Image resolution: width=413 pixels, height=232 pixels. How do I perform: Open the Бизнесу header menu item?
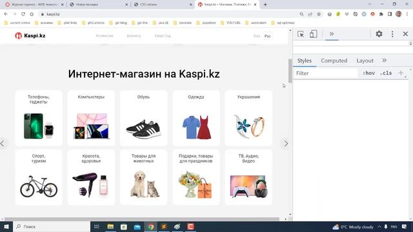pos(134,36)
